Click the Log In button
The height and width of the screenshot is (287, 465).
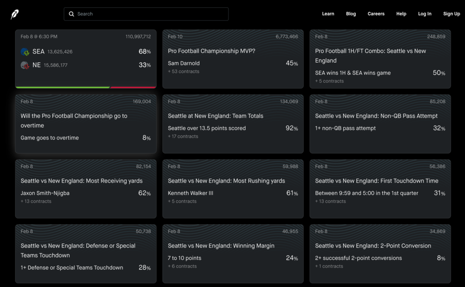pyautogui.click(x=425, y=14)
